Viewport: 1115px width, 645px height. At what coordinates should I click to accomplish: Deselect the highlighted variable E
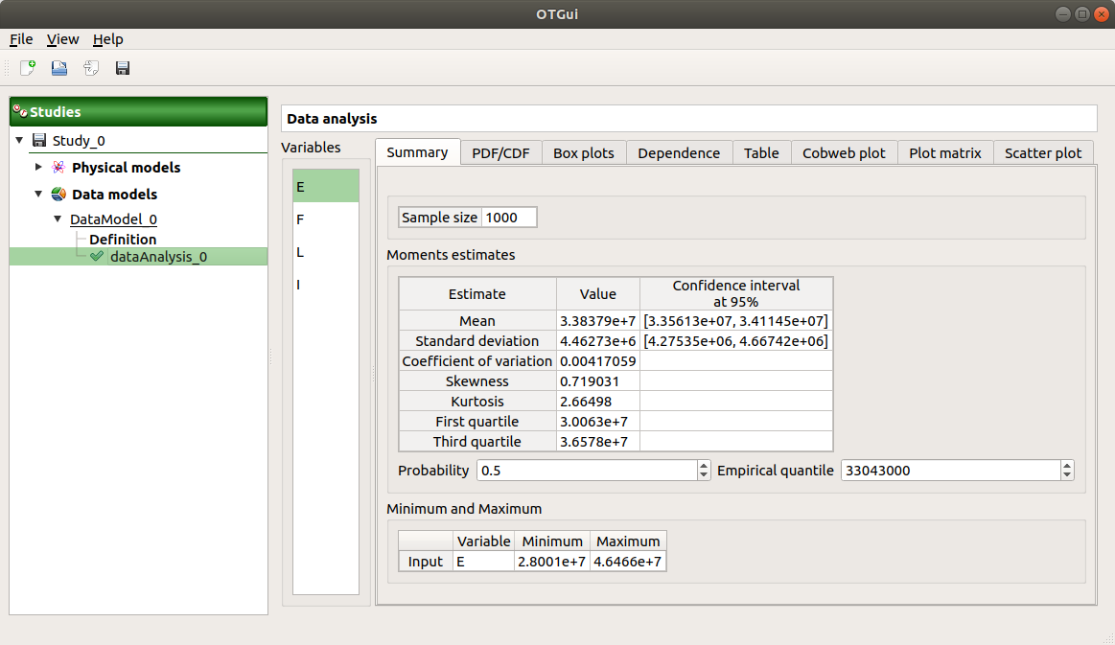coord(300,187)
